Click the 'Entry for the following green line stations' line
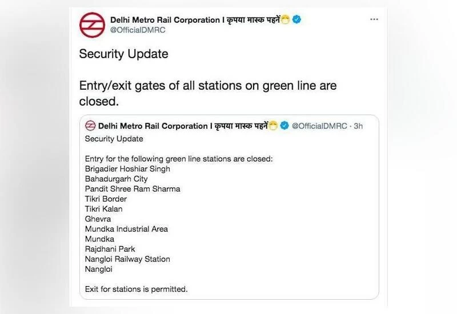The height and width of the screenshot is (314, 457). (179, 159)
